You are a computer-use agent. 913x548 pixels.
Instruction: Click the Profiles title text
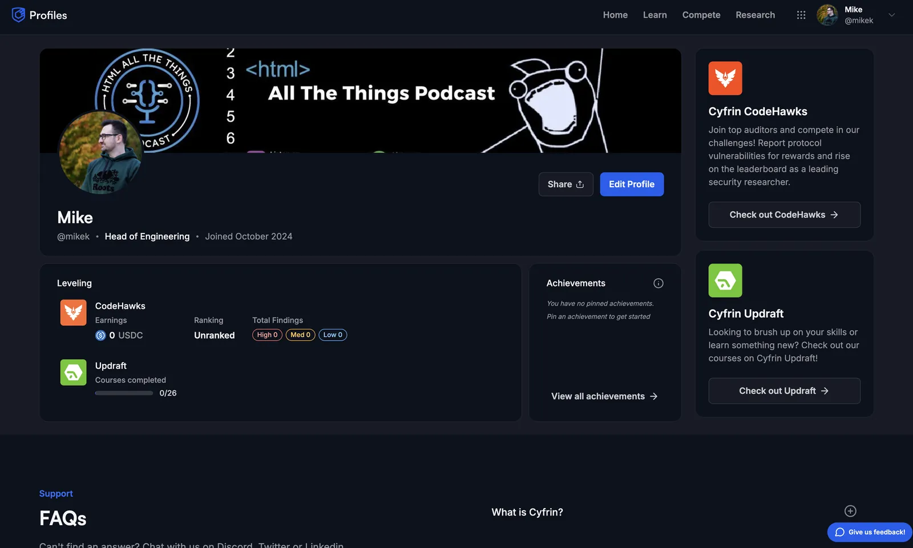click(x=49, y=15)
